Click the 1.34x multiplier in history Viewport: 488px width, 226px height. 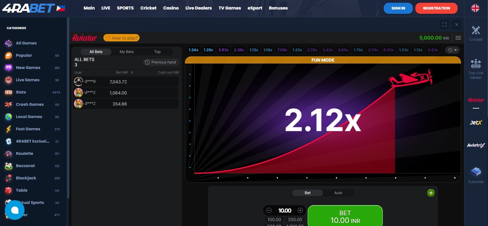click(x=193, y=50)
